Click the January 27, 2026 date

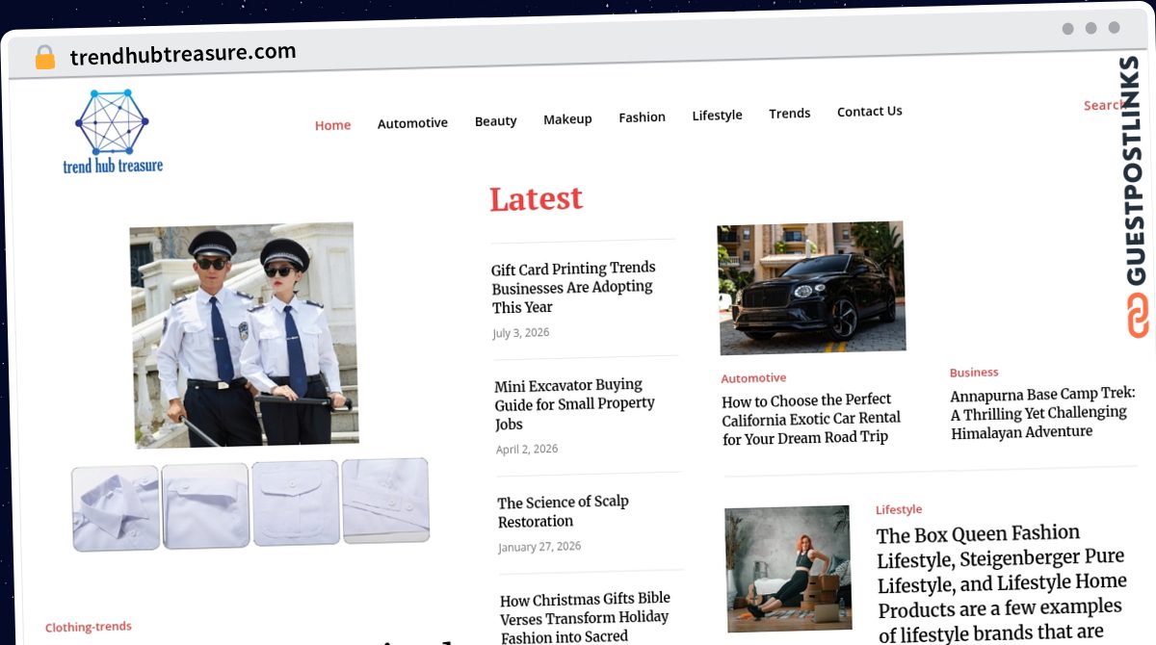539,547
